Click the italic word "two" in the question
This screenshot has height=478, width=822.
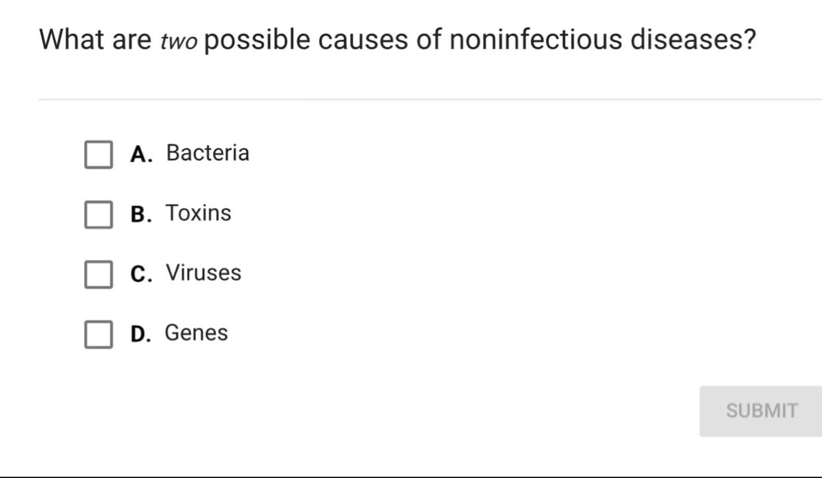point(179,42)
